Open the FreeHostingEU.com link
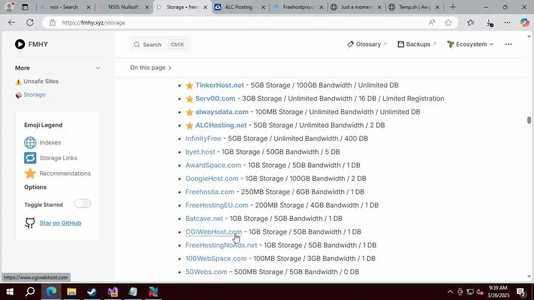This screenshot has height=300, width=534. pos(217,205)
